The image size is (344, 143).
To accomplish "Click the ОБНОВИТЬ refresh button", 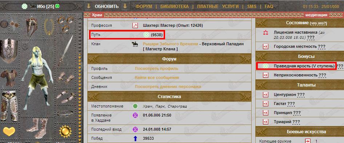I will (107, 7).
